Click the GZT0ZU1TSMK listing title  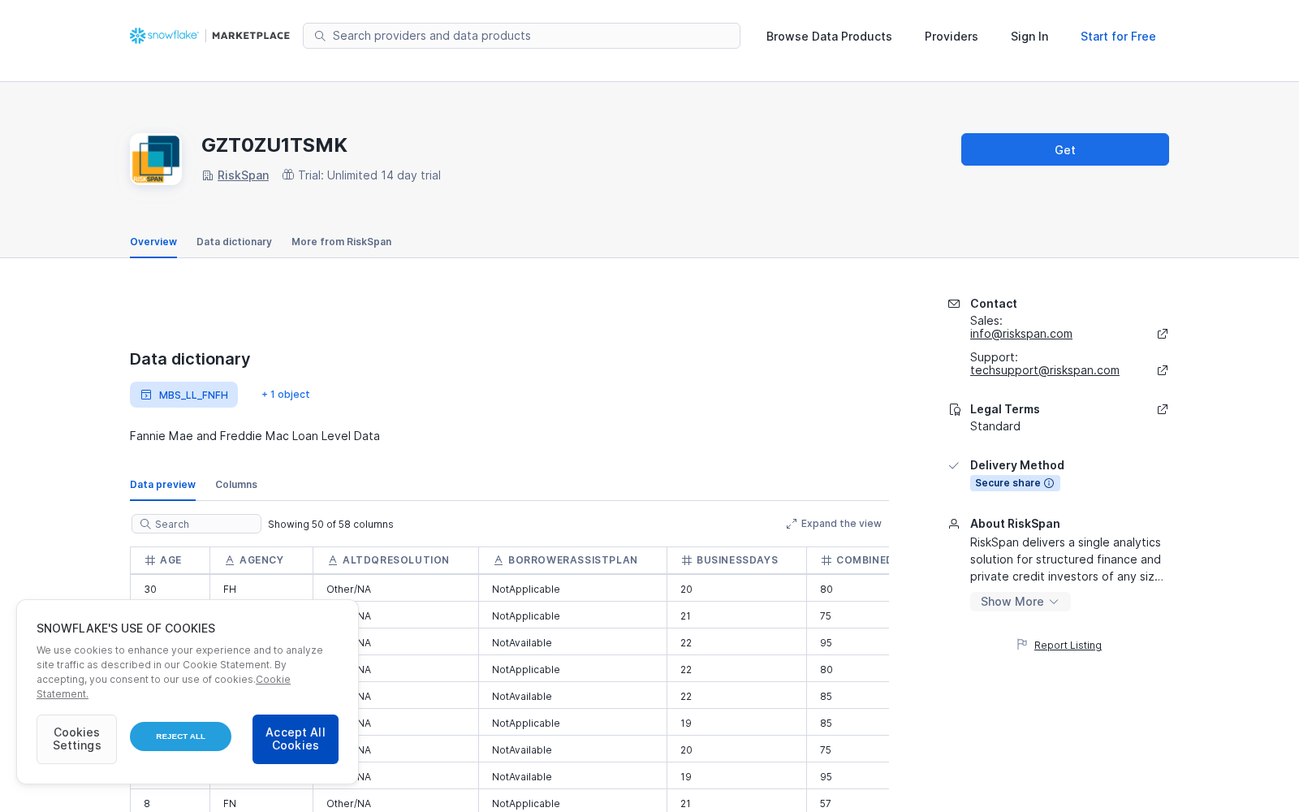[x=274, y=145]
